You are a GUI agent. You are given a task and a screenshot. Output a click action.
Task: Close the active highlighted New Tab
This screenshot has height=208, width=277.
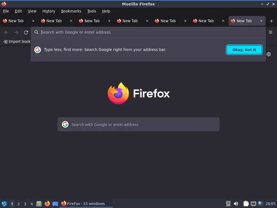tap(261, 21)
